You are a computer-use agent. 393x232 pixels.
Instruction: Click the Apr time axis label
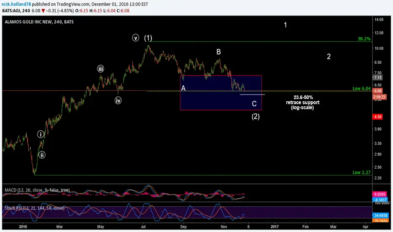[366, 227]
